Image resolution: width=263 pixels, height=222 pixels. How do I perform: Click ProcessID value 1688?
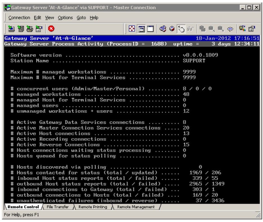click(157, 44)
